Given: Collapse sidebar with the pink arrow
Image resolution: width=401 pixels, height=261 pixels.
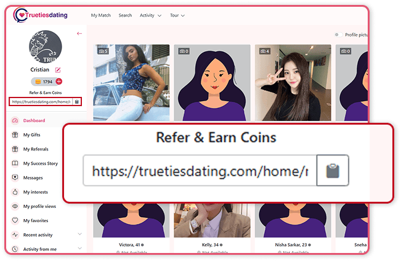Looking at the screenshot, I should pos(79,33).
